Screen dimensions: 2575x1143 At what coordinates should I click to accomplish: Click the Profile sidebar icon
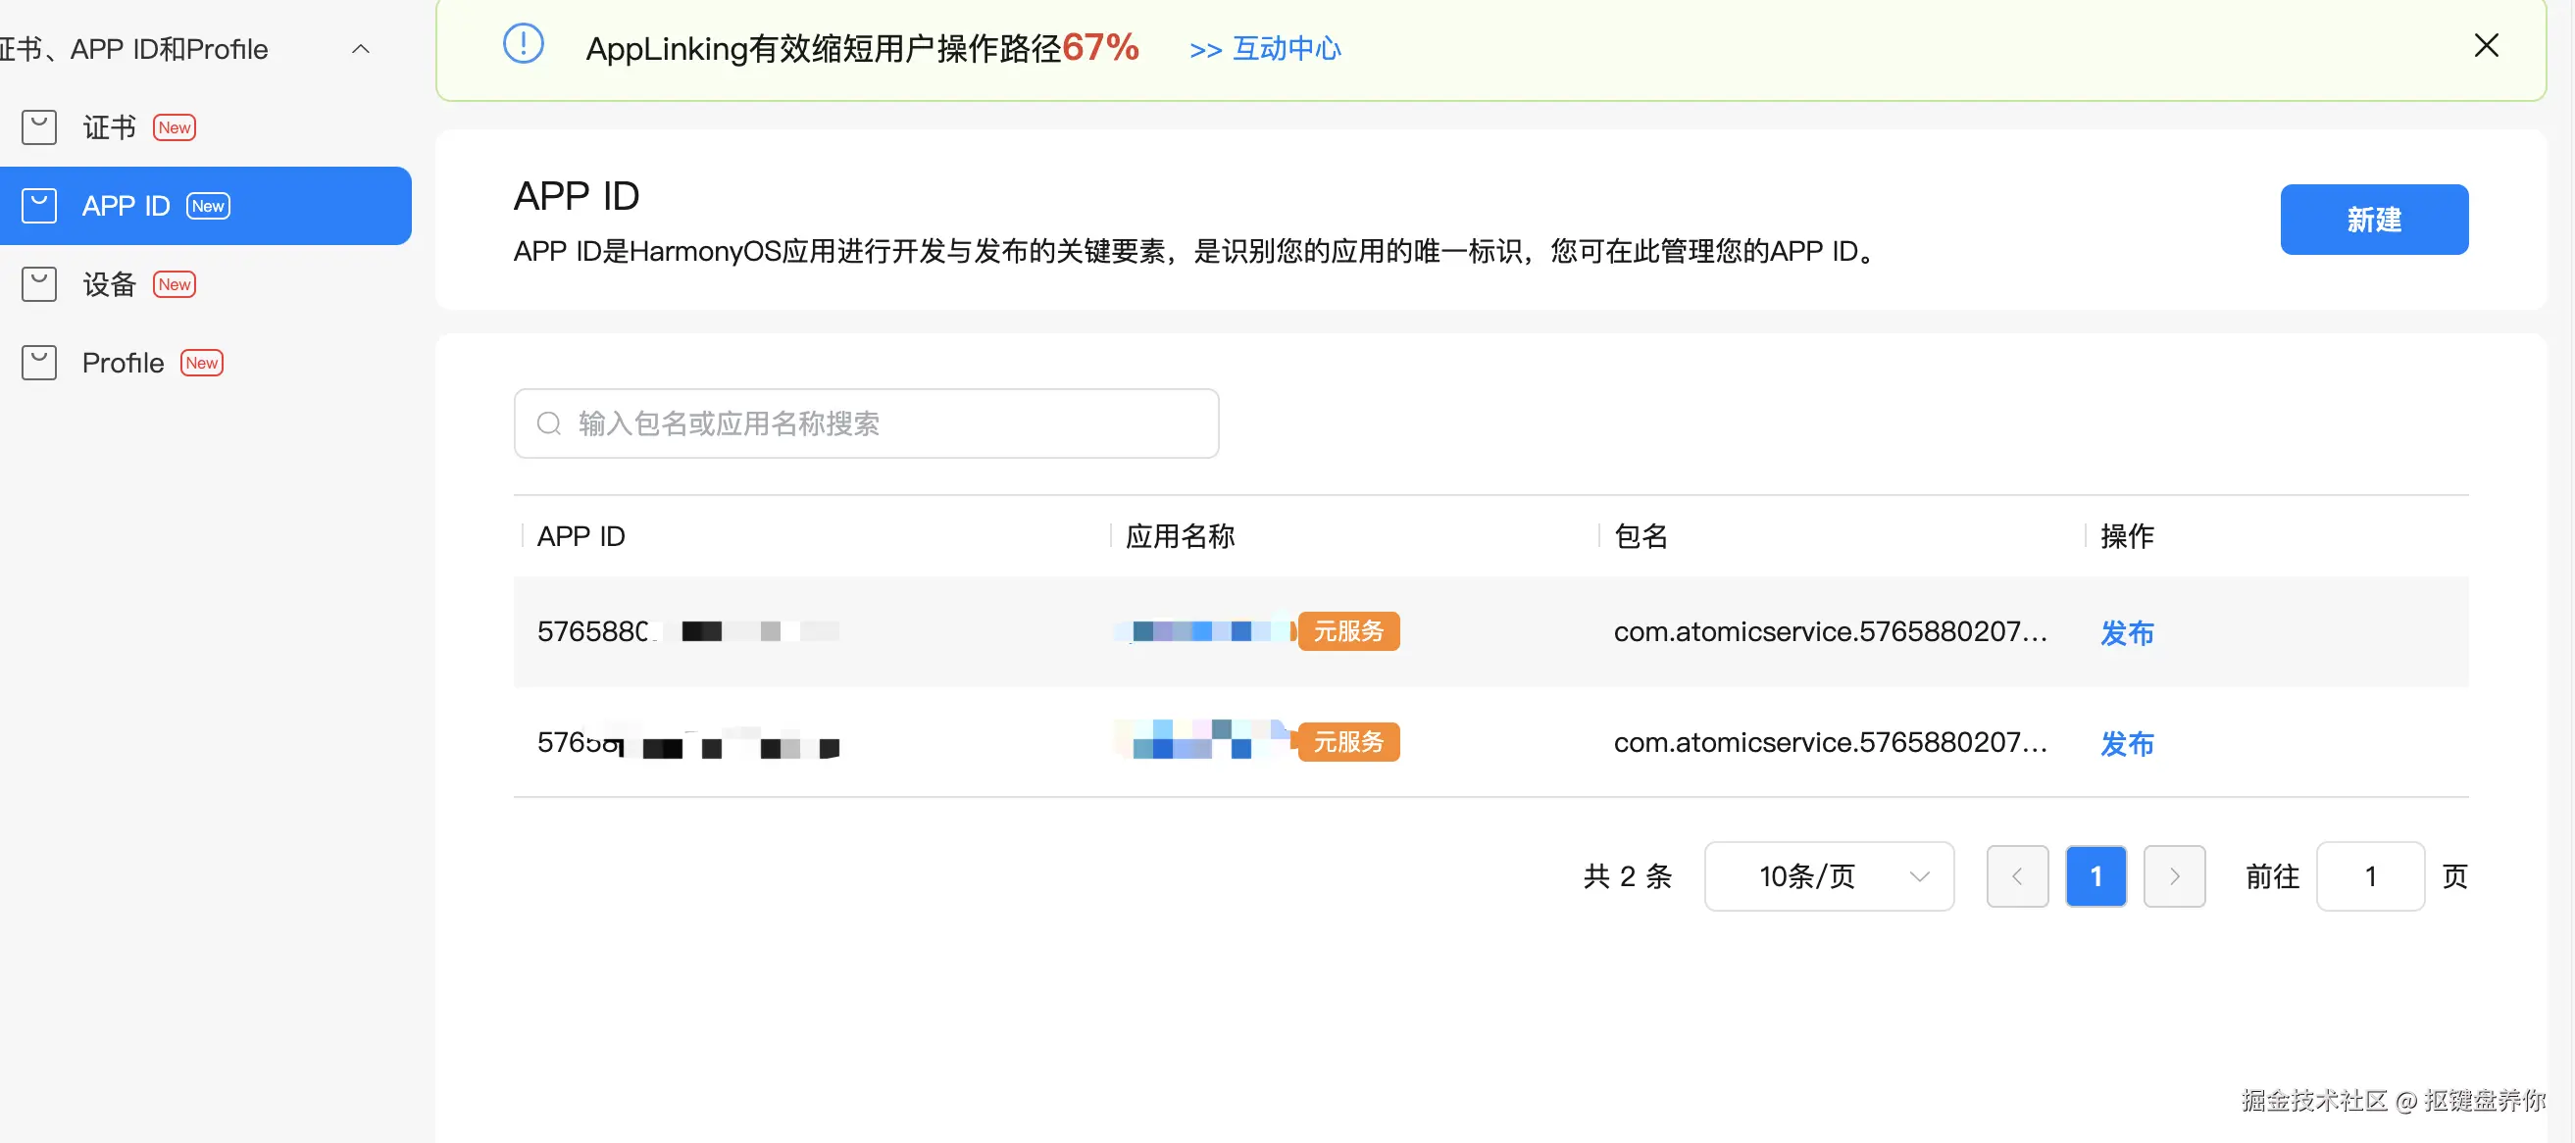[39, 363]
